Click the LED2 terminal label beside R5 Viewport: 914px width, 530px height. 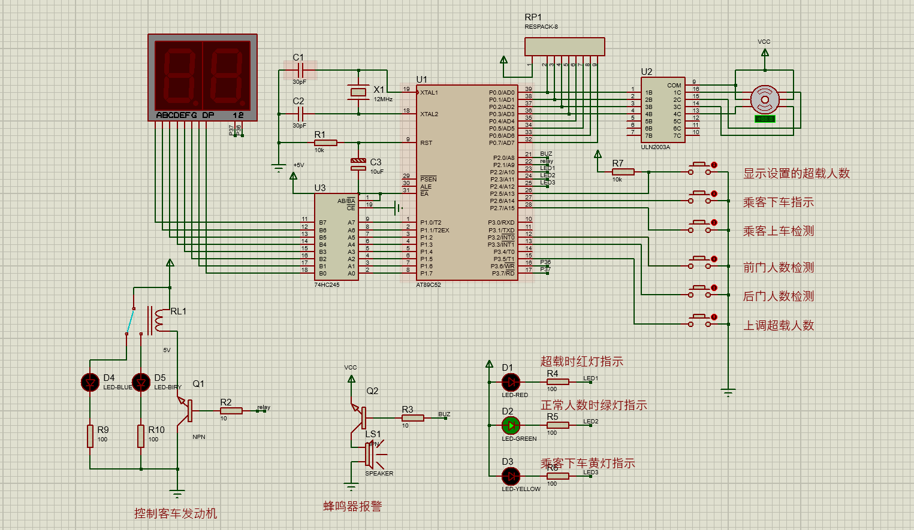[591, 422]
